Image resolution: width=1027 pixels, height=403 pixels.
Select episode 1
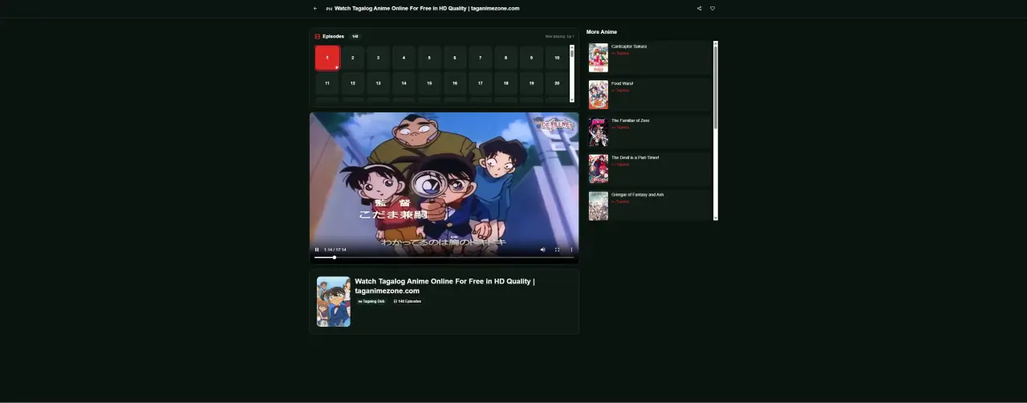327,58
